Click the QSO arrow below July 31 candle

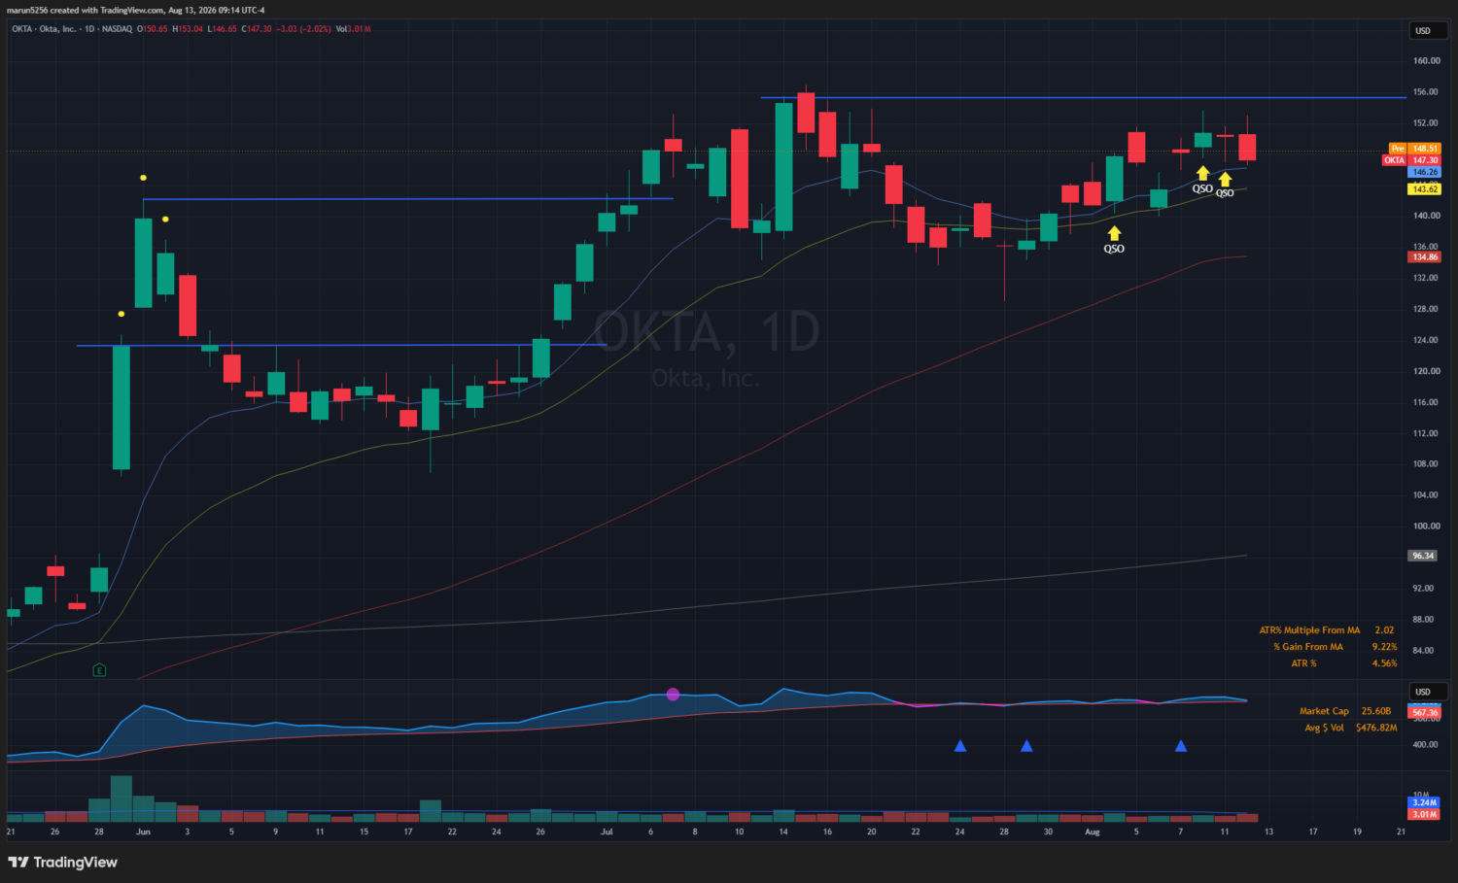[1114, 233]
